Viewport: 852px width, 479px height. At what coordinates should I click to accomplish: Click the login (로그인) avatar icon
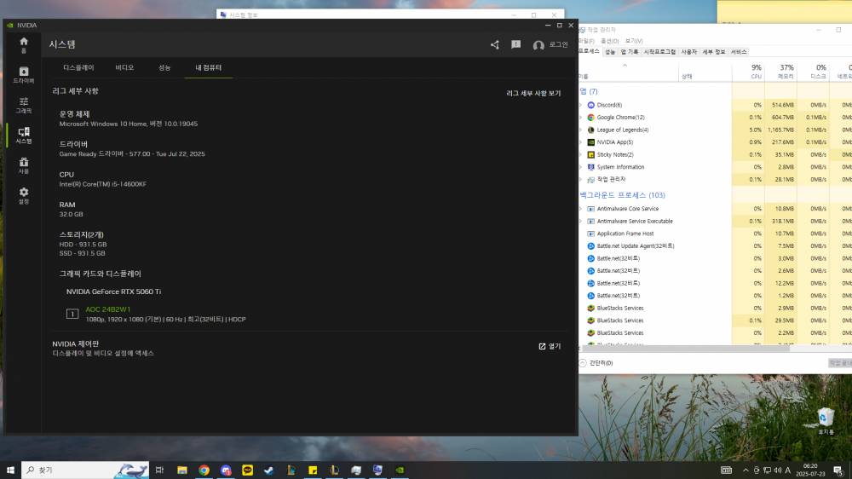click(538, 46)
